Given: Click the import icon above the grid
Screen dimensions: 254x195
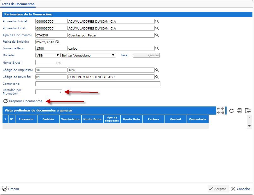Looking at the screenshot, I should tap(240, 111).
